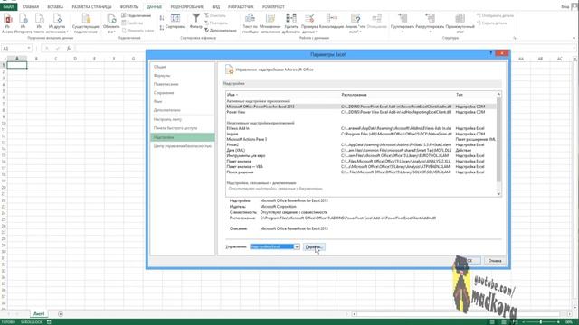Select the Power View add-in row
Screen dimensions: 579x325
(361, 112)
